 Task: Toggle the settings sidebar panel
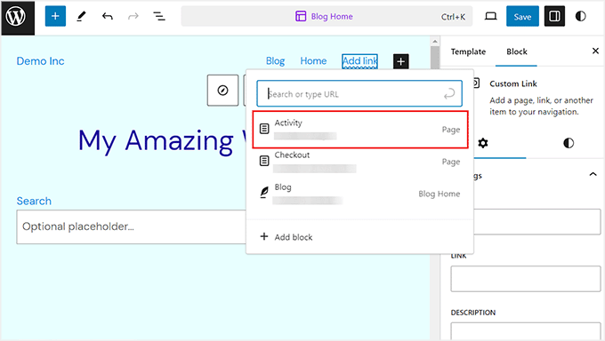click(x=554, y=16)
